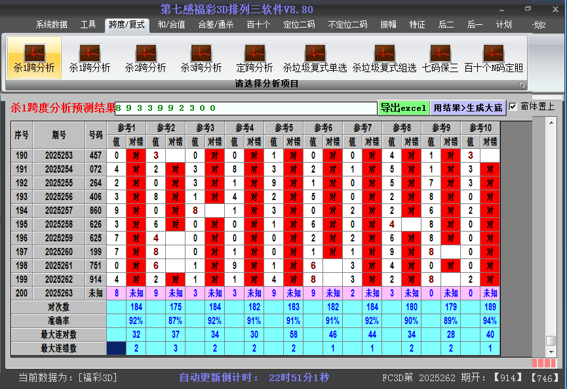
Task: Go to the 定位二码 tab
Action: click(x=299, y=25)
